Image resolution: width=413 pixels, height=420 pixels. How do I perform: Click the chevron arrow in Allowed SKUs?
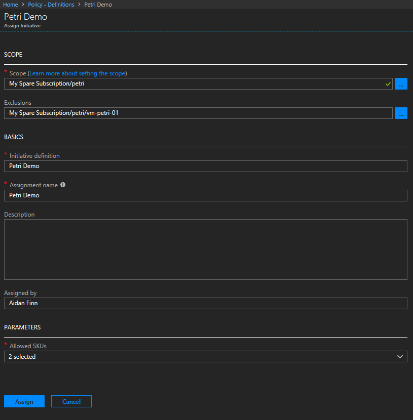click(x=400, y=357)
